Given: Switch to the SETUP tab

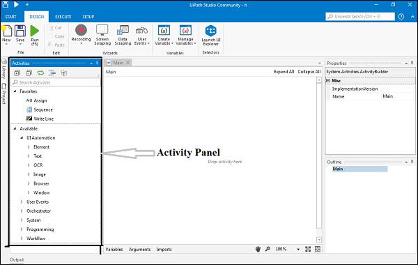Looking at the screenshot, I should pos(88,17).
